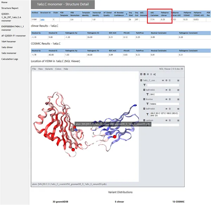The height and width of the screenshot is (205, 211).
Task: Open the 1a6z dimer sidebar link
Action: tap(7, 47)
